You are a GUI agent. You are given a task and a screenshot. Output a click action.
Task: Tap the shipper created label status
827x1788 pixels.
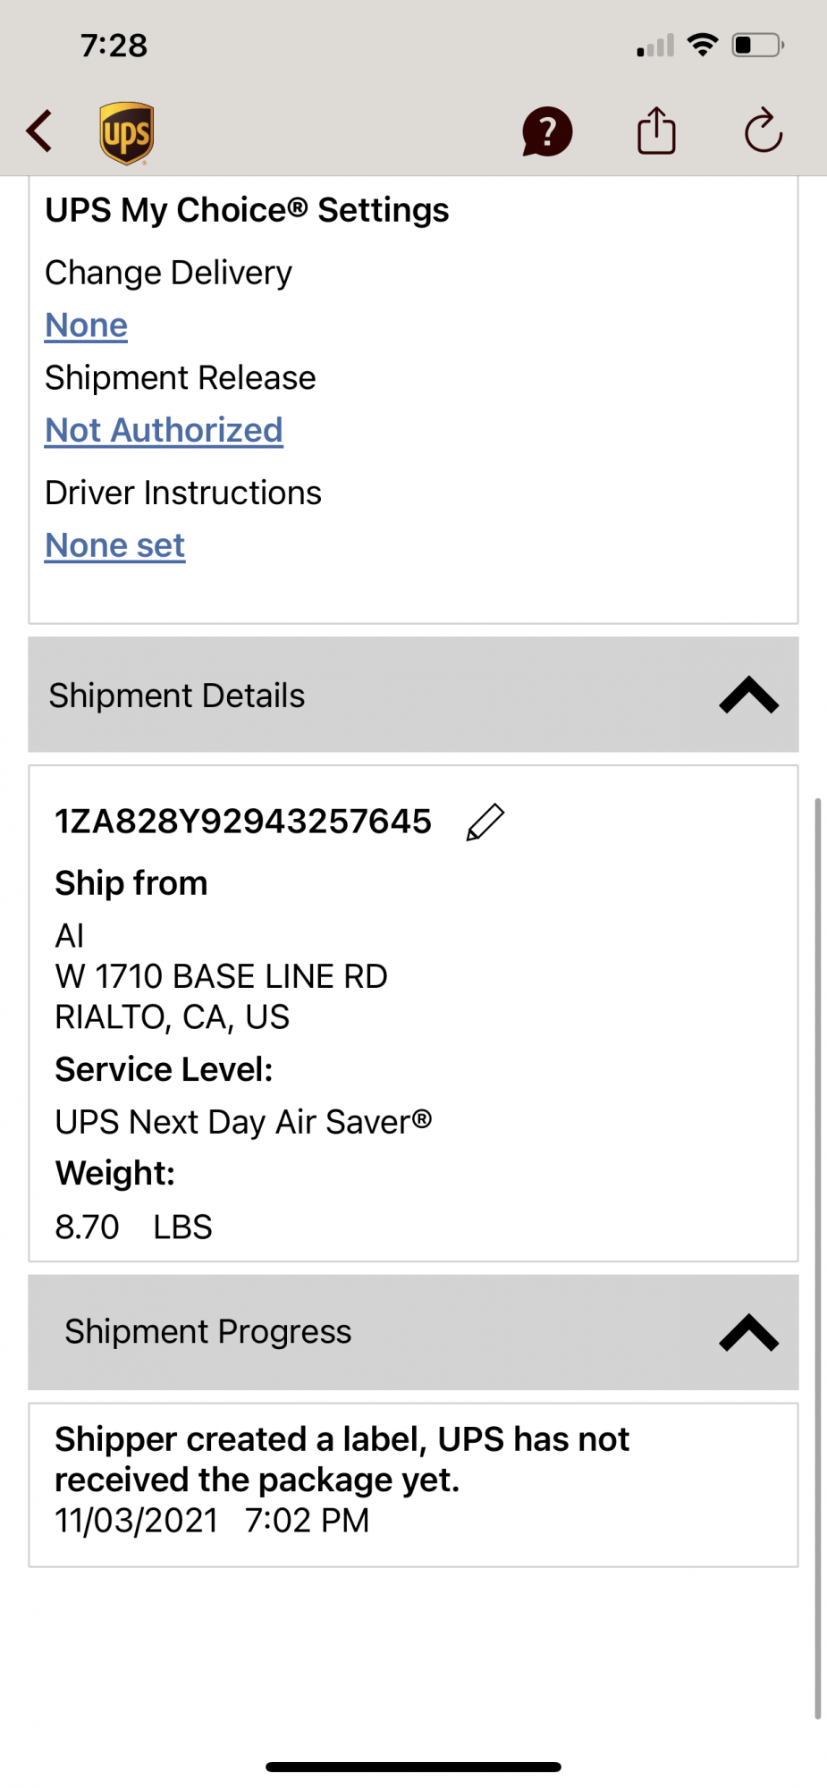[x=342, y=1459]
